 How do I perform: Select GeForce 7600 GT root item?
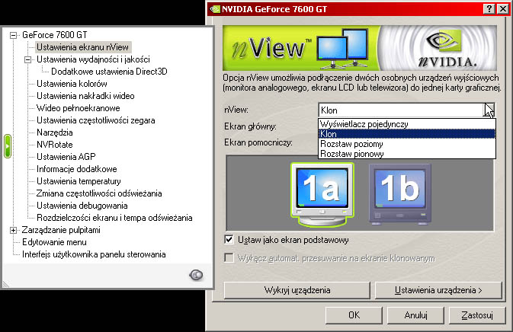(55, 35)
